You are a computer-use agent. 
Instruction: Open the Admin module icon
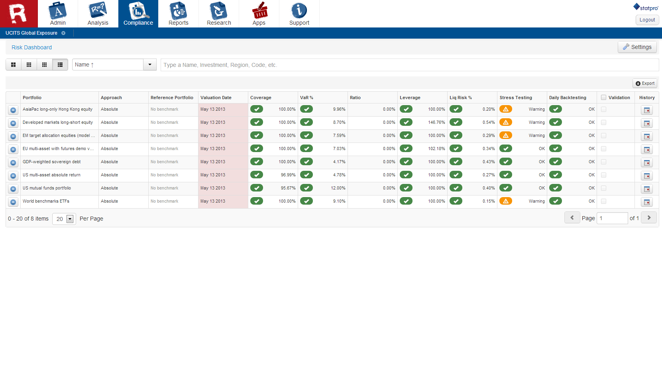pos(58,14)
